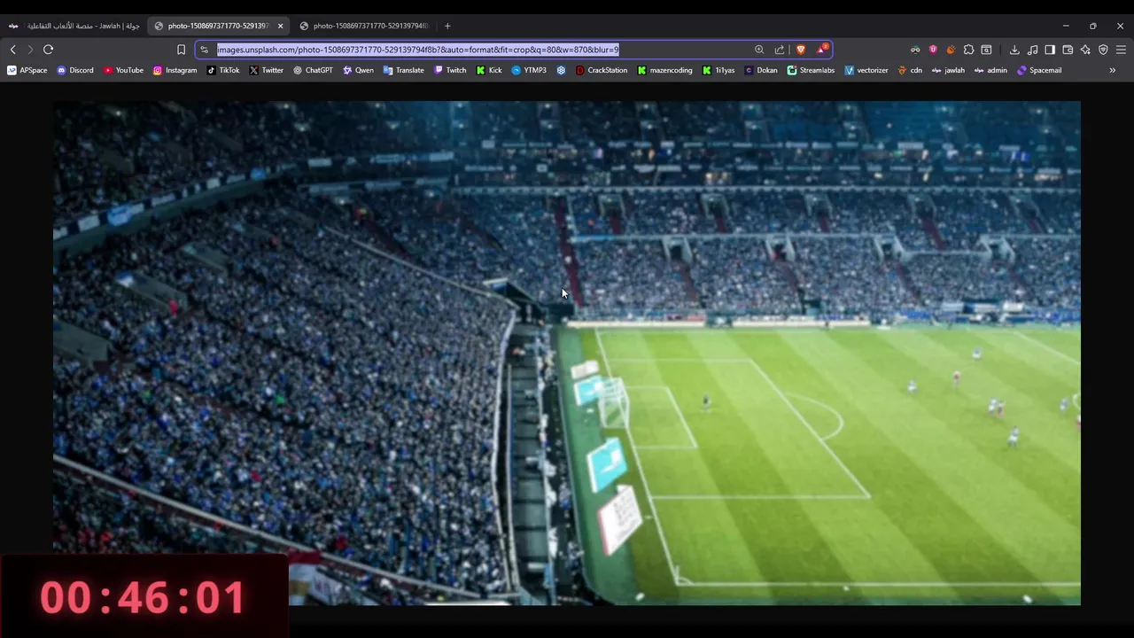Show hidden bookmarks with double chevron
Screen dimensions: 1134x638
point(1112,70)
